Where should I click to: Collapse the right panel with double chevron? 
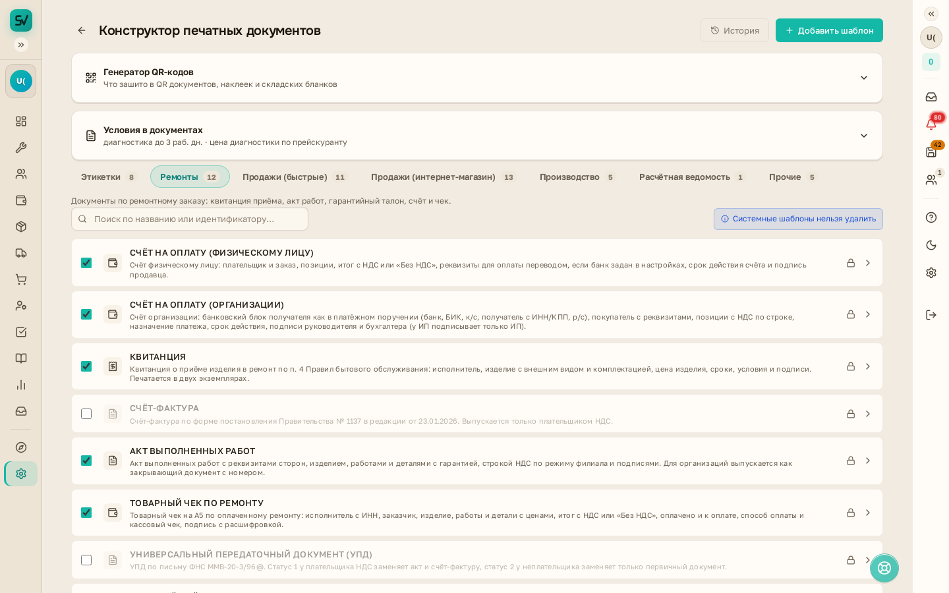[x=931, y=14]
